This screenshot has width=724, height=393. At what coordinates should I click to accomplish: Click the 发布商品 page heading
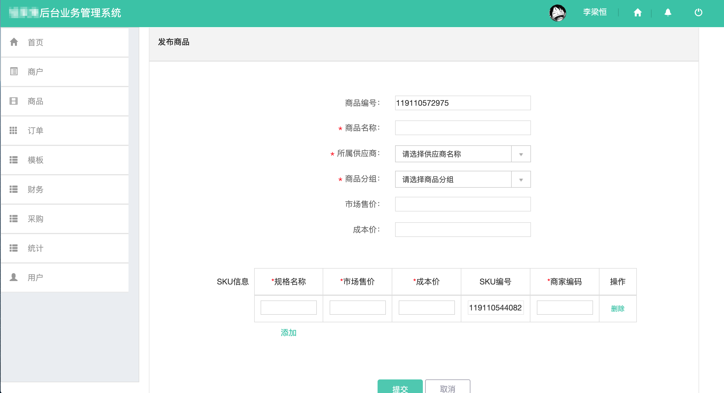click(173, 42)
